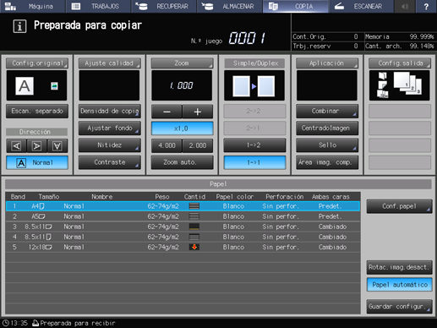The image size is (437, 328).
Task: Open Ajustar fondo adjustment
Action: pyautogui.click(x=110, y=128)
